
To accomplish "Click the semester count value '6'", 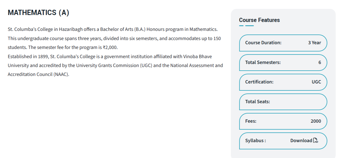I will coord(320,62).
